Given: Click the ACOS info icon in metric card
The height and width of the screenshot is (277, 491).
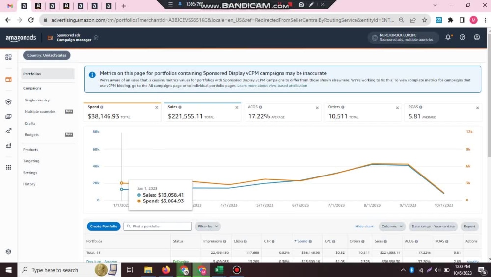Looking at the screenshot, I should [261, 107].
